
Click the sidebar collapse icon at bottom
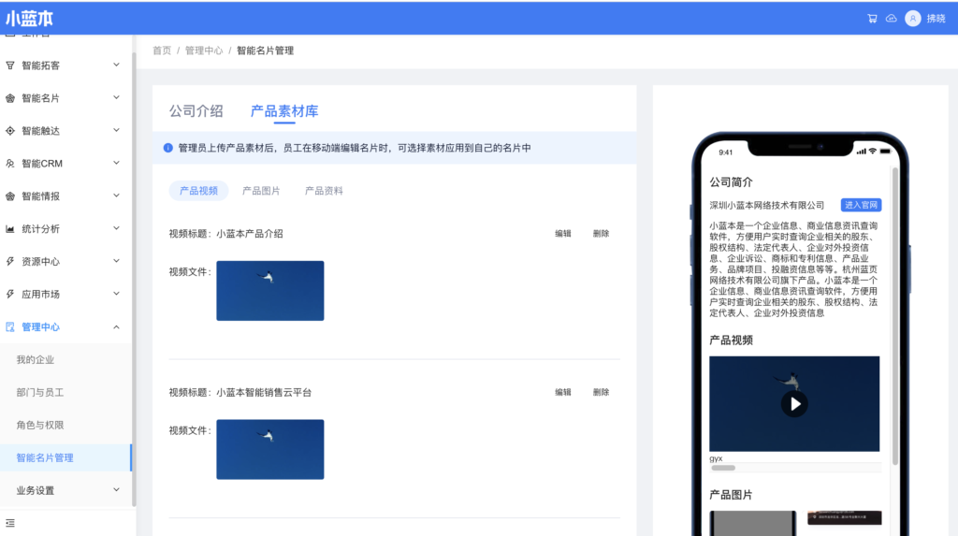click(x=10, y=522)
